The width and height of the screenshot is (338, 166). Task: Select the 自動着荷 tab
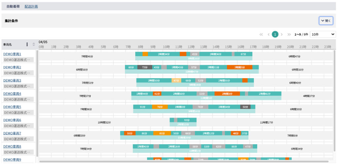[x=13, y=6]
